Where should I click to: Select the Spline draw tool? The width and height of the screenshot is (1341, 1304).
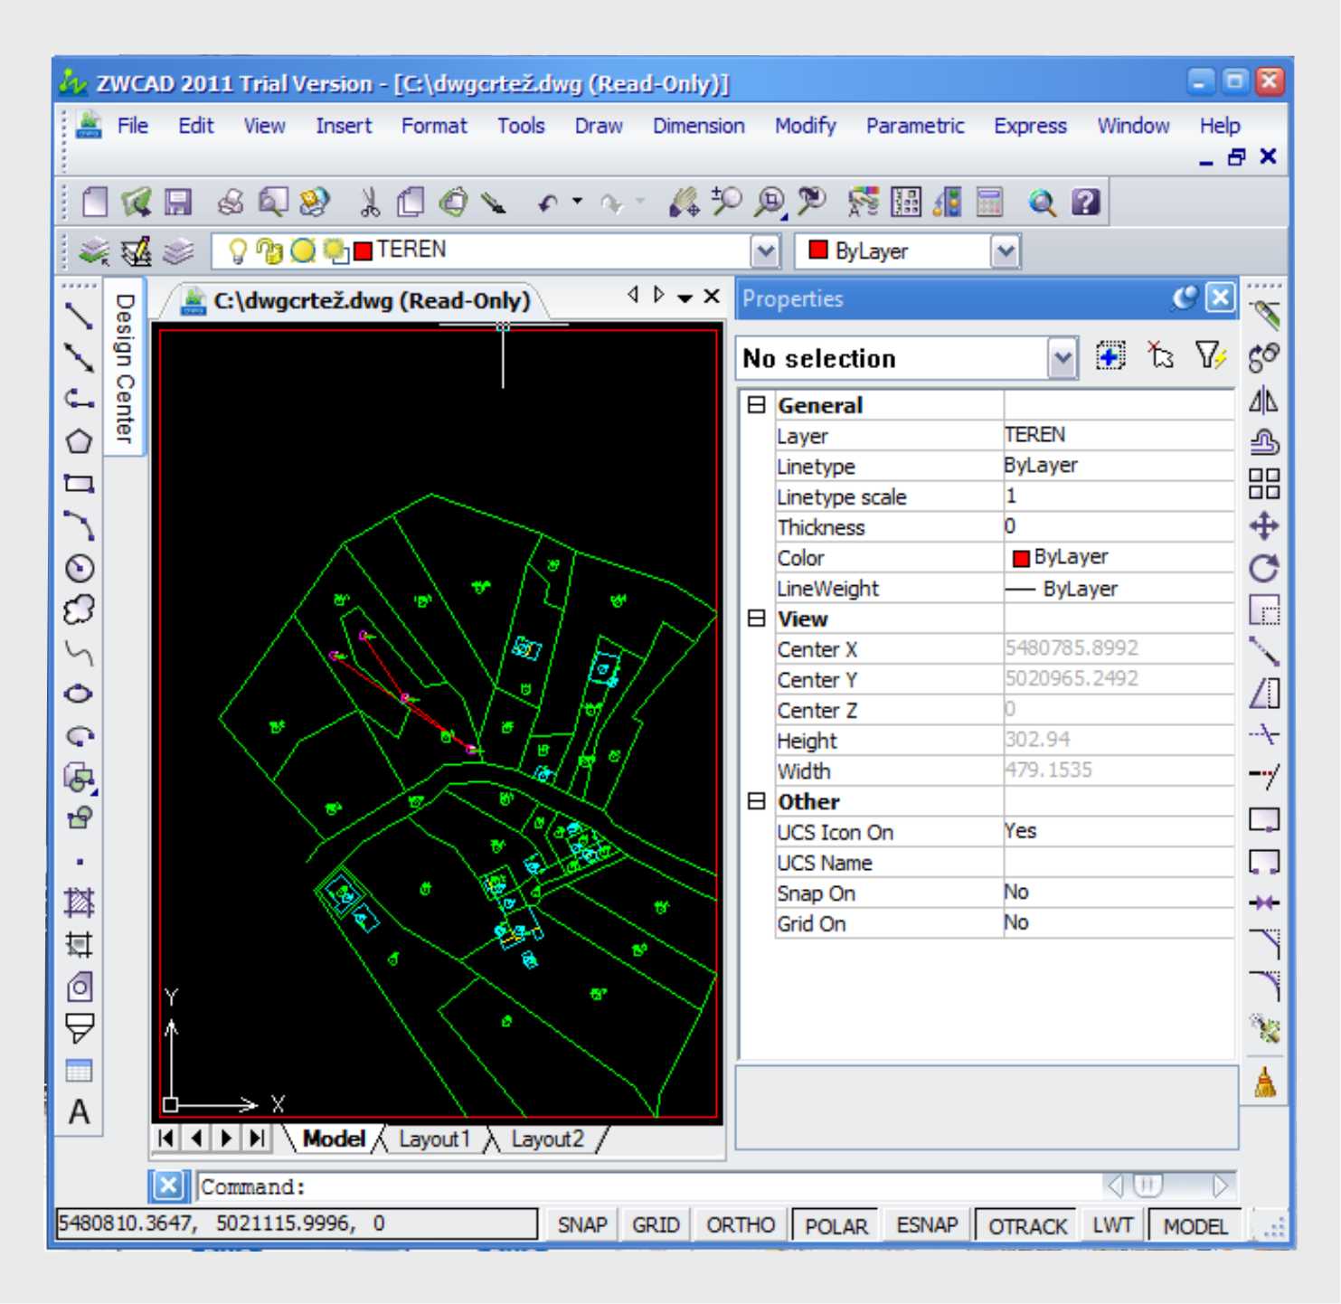point(79,652)
